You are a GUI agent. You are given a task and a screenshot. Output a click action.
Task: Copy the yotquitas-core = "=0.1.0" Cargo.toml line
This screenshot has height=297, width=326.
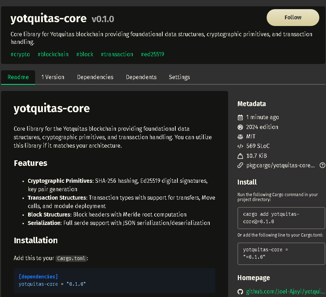[281, 253]
